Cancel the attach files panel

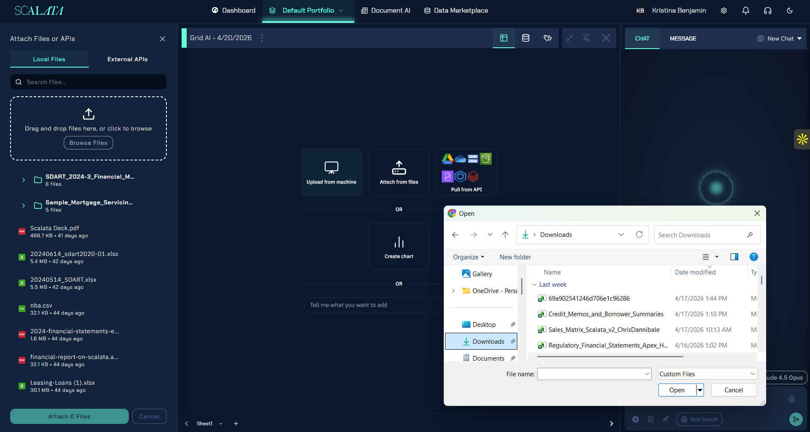click(149, 416)
